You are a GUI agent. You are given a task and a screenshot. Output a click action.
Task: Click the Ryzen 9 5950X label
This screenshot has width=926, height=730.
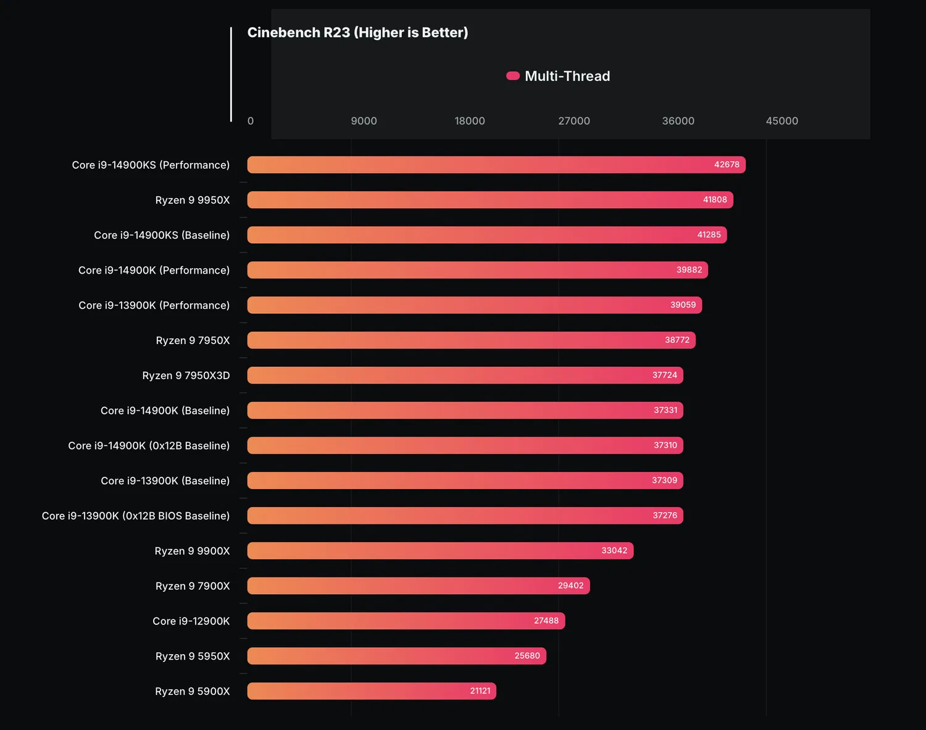[193, 656]
